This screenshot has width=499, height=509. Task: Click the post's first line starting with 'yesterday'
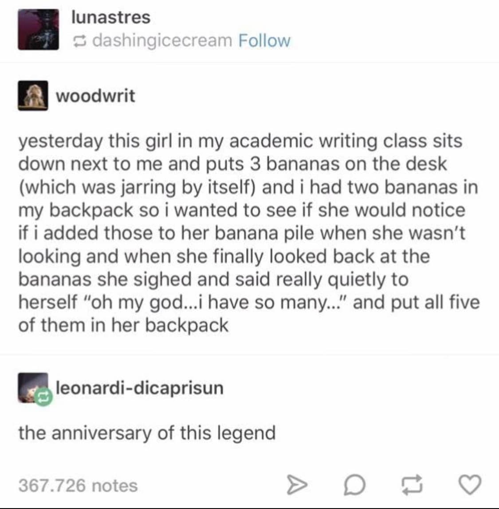pos(240,142)
